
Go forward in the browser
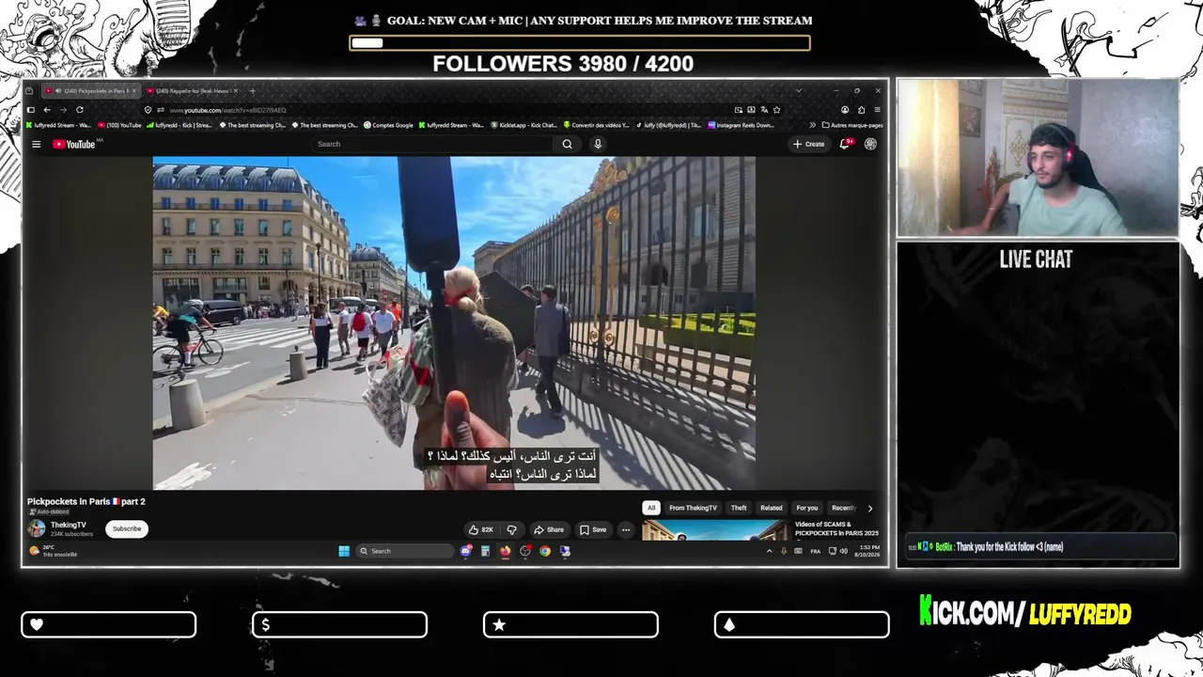click(63, 110)
